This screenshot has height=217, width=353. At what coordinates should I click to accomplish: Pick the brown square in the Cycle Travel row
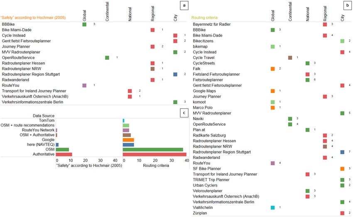pyautogui.click(x=290, y=58)
